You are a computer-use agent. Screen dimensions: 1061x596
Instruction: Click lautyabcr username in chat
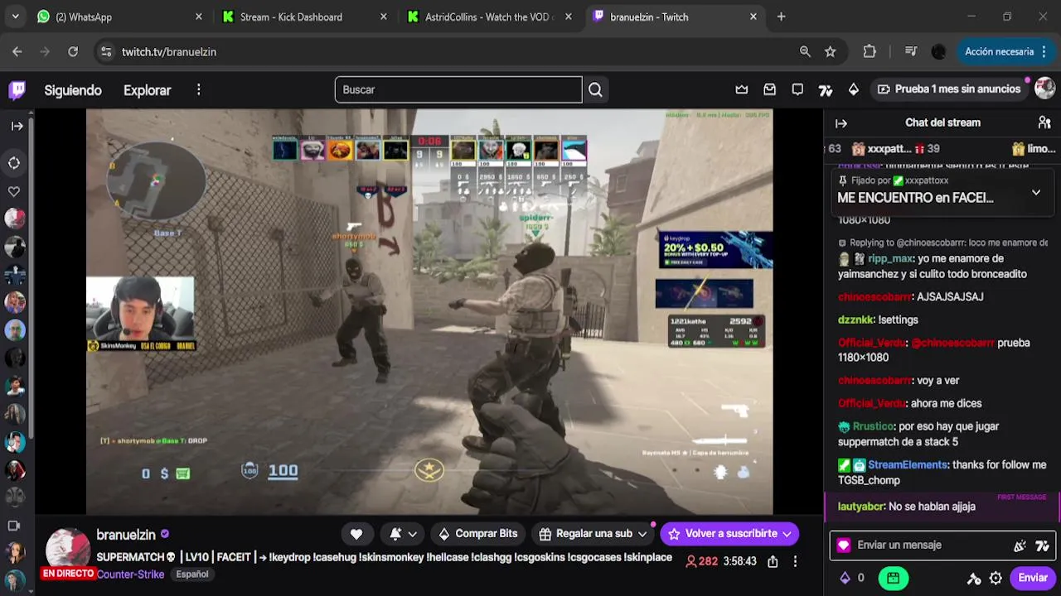point(861,507)
